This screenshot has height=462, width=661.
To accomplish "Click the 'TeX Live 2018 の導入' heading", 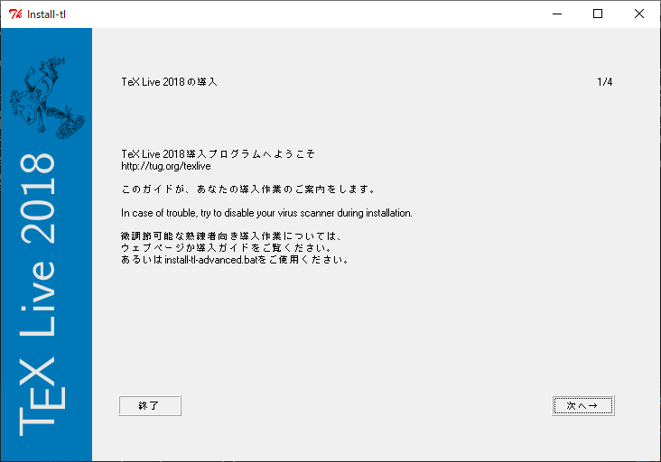I will [169, 82].
